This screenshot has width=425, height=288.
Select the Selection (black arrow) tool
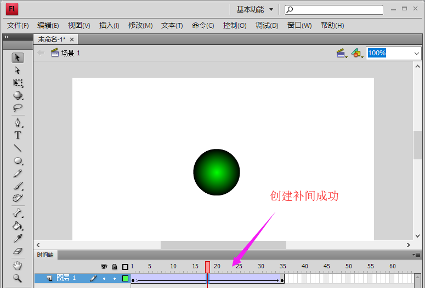18,57
